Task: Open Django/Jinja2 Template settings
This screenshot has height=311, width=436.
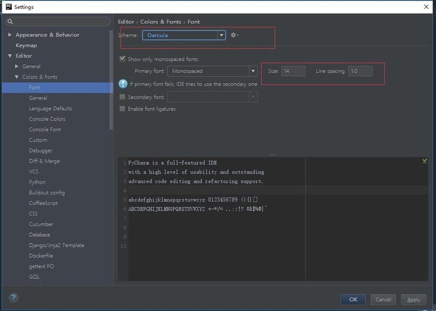Action: pyautogui.click(x=56, y=245)
